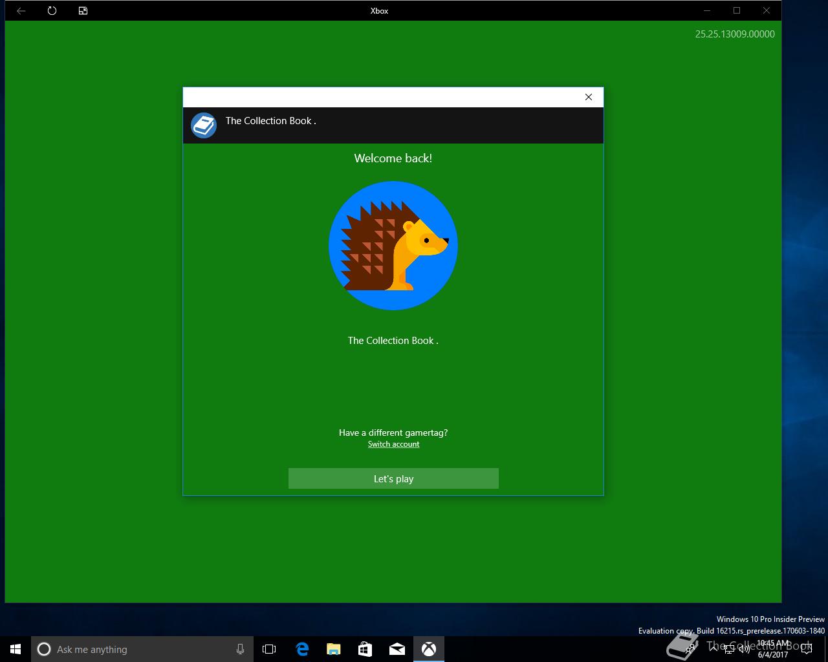Open Task View on the taskbar
Viewport: 828px width, 662px height.
pyautogui.click(x=269, y=649)
